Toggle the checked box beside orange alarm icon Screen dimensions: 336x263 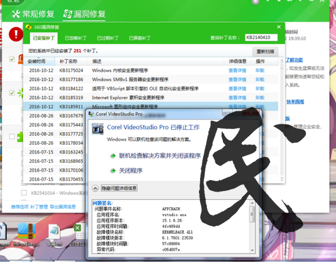click(12, 59)
